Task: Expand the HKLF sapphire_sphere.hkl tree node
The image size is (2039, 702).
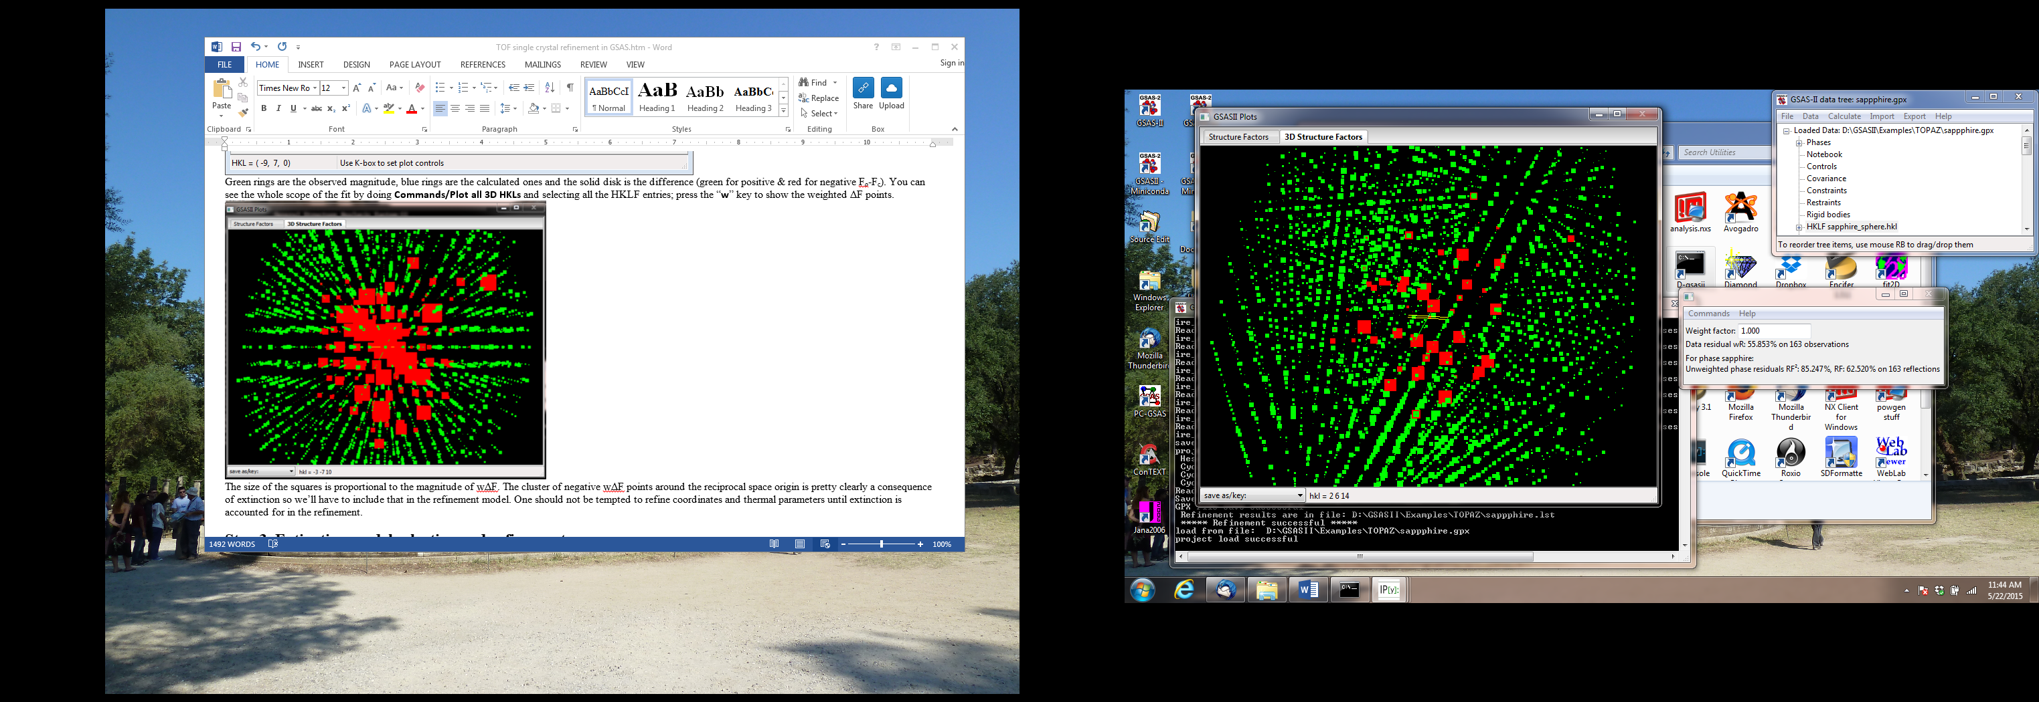Action: coord(1799,228)
